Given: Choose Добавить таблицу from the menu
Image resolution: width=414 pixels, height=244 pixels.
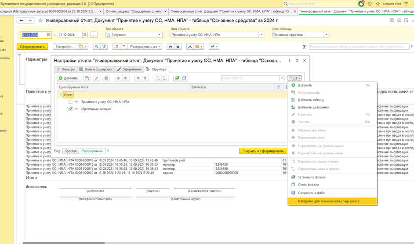Looking at the screenshot, I should click(x=332, y=100).
